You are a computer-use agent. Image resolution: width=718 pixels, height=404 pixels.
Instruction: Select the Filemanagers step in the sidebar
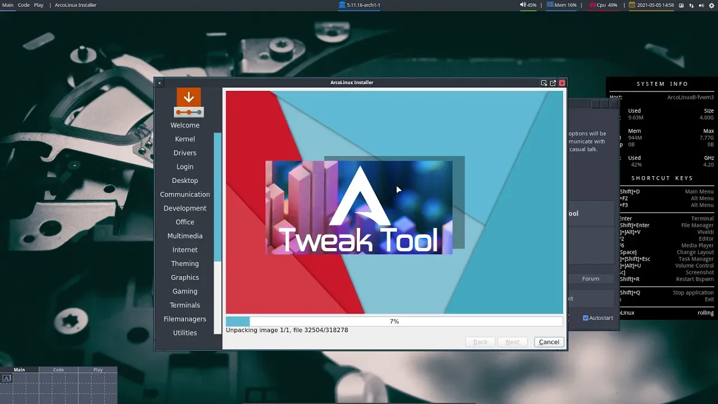[185, 319]
